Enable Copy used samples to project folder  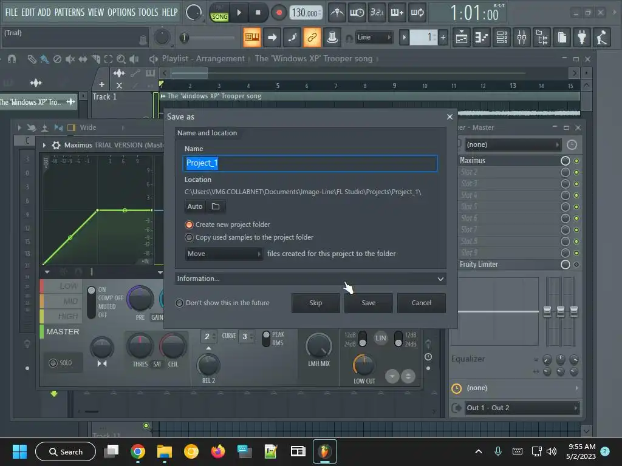tap(249, 237)
